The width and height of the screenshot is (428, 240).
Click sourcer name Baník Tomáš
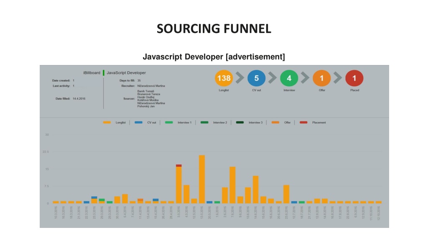tap(145, 91)
